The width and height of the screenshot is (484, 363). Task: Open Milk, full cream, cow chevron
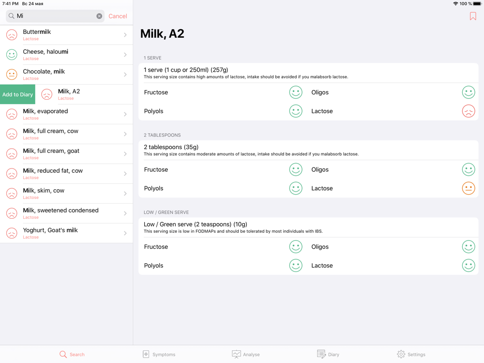click(x=125, y=134)
